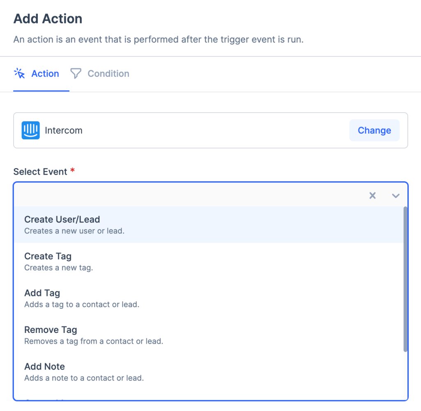Image resolution: width=421 pixels, height=411 pixels.
Task: Click the action description subtitle text
Action: click(x=158, y=40)
